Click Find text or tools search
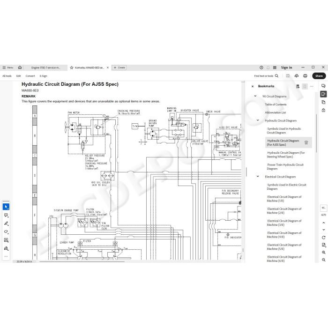Screen dimensions: 328x328 tap(266, 76)
